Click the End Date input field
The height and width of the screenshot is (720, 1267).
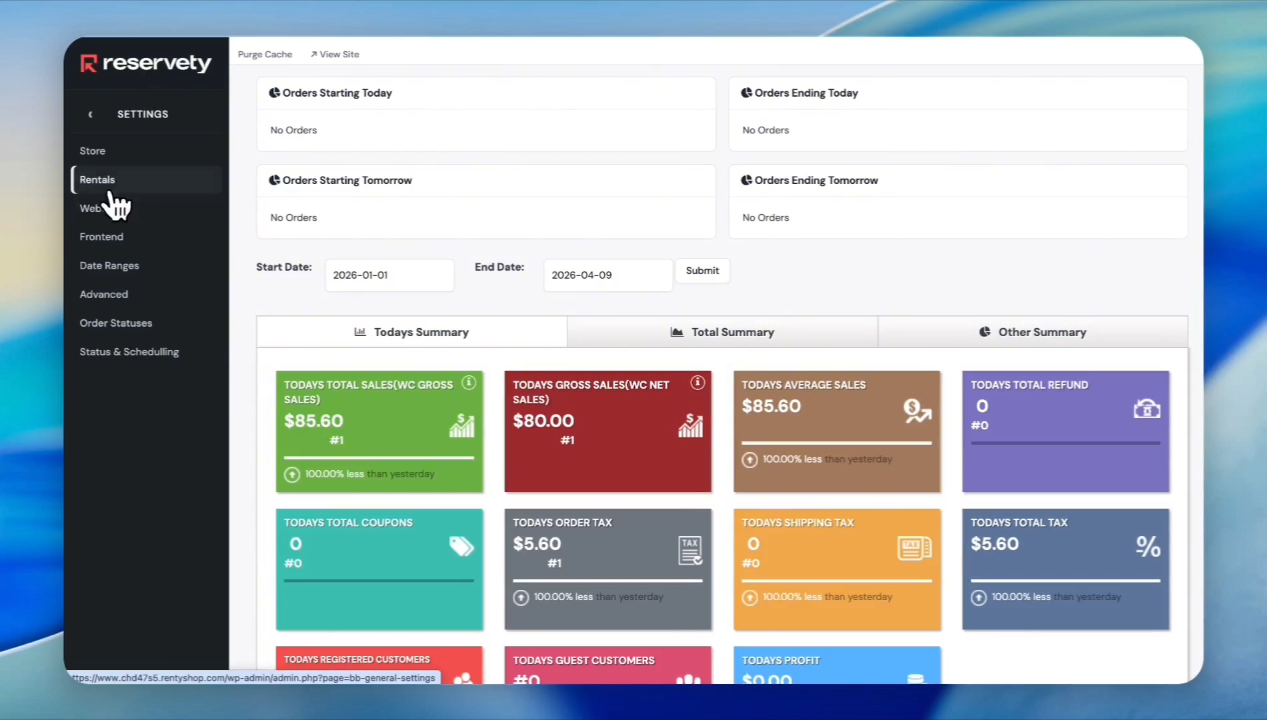607,275
